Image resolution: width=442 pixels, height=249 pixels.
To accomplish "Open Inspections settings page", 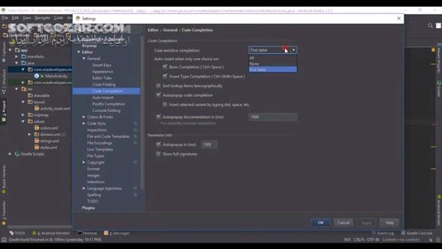I will click(x=97, y=130).
